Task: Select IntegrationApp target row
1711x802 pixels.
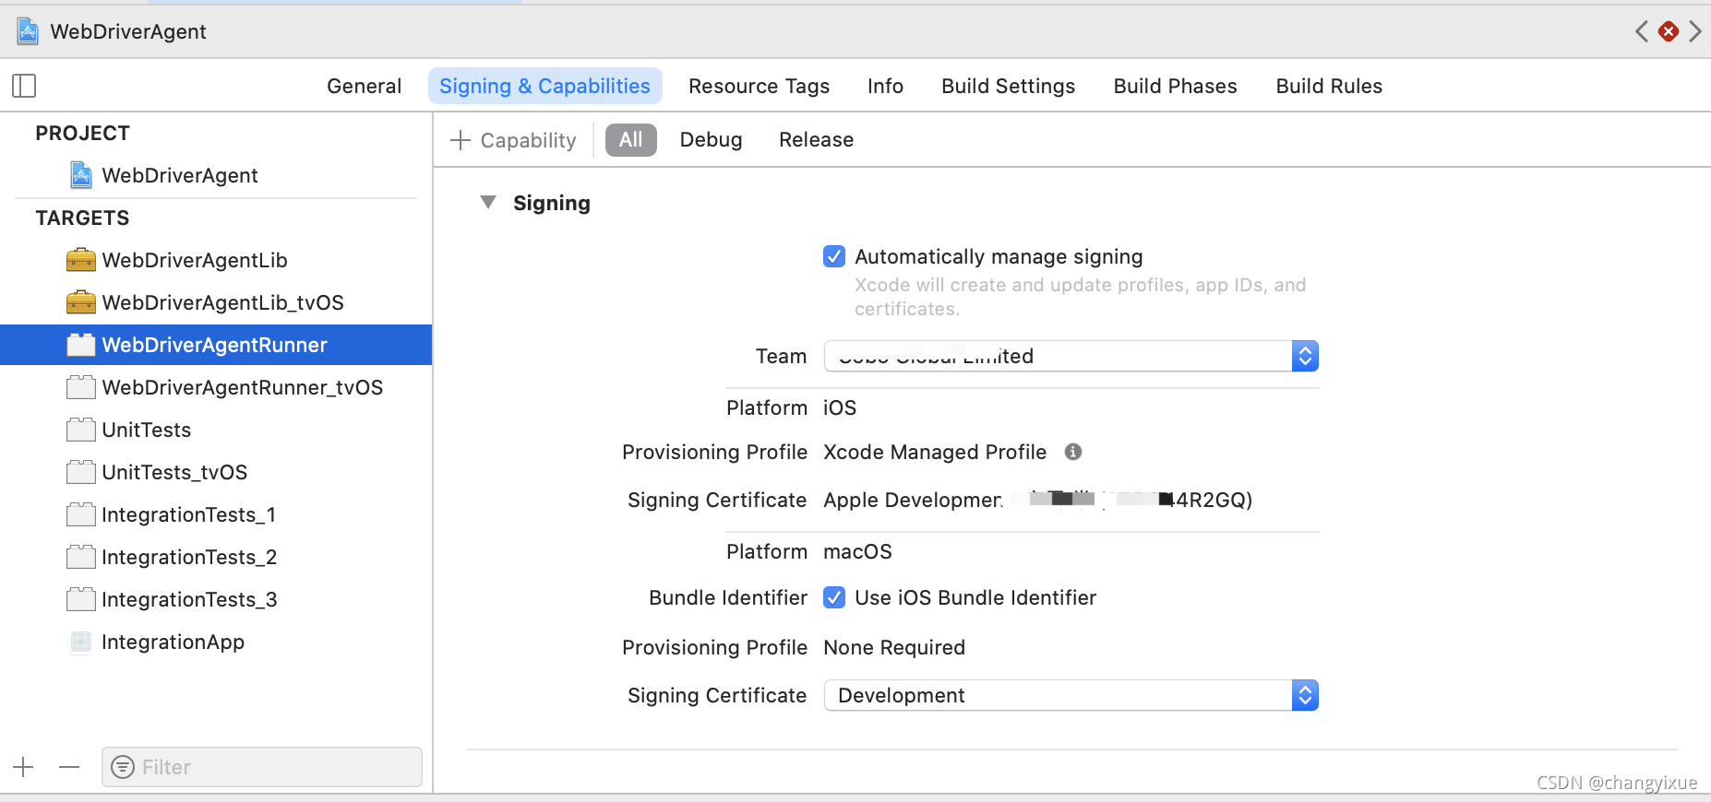Action: pyautogui.click(x=216, y=642)
